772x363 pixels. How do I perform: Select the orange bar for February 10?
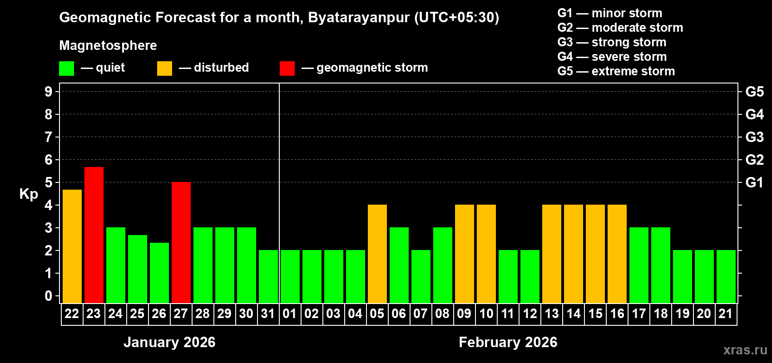486,254
